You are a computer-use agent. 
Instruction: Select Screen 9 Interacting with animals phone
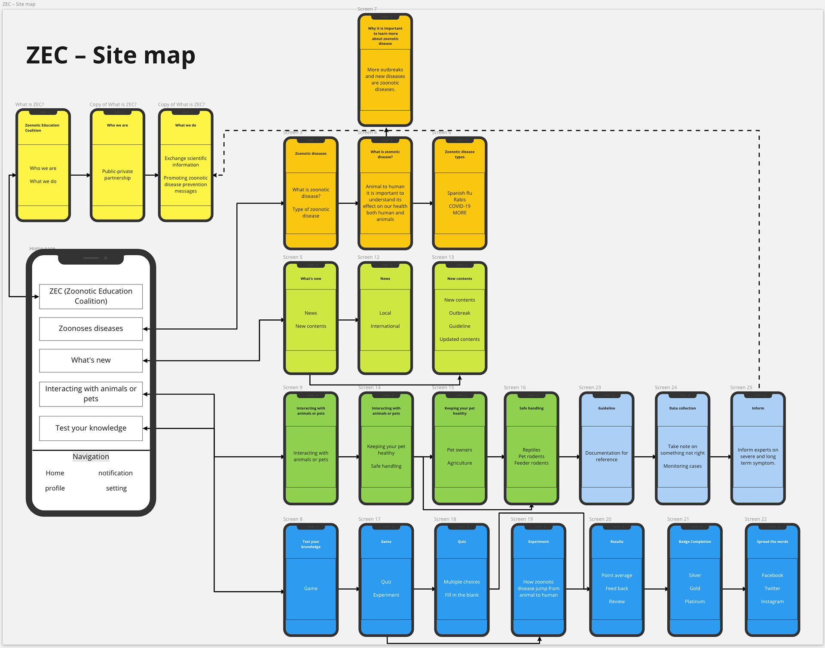click(x=311, y=448)
